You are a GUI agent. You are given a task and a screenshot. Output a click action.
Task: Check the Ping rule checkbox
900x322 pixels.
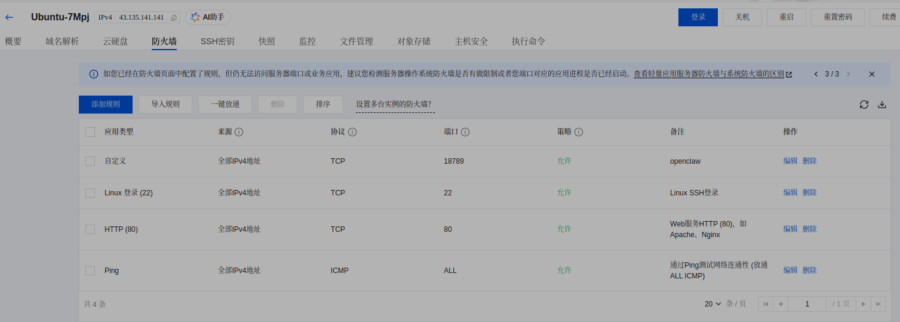point(90,271)
